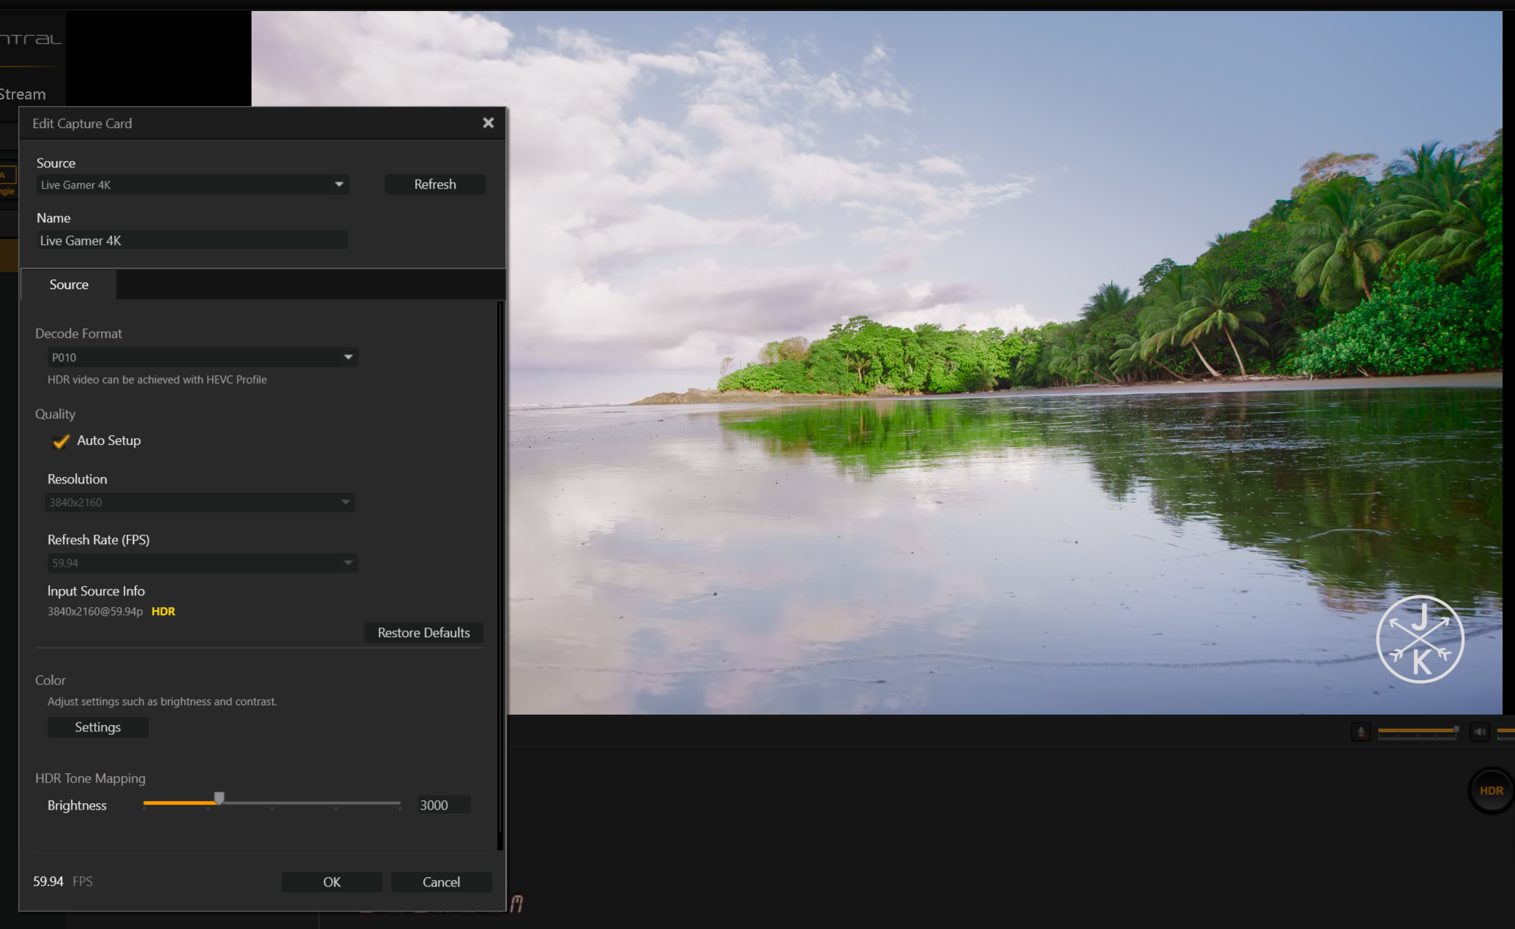Click the JK watermark logo on the preview
The width and height of the screenshot is (1515, 929).
[1420, 640]
